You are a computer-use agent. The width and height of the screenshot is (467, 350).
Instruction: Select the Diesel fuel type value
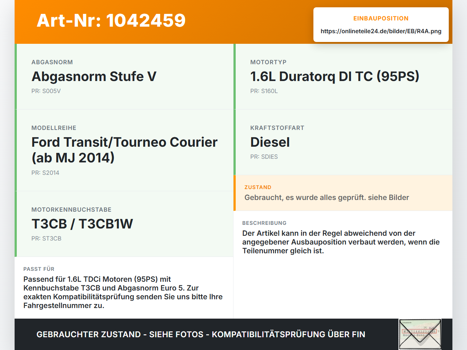(270, 142)
